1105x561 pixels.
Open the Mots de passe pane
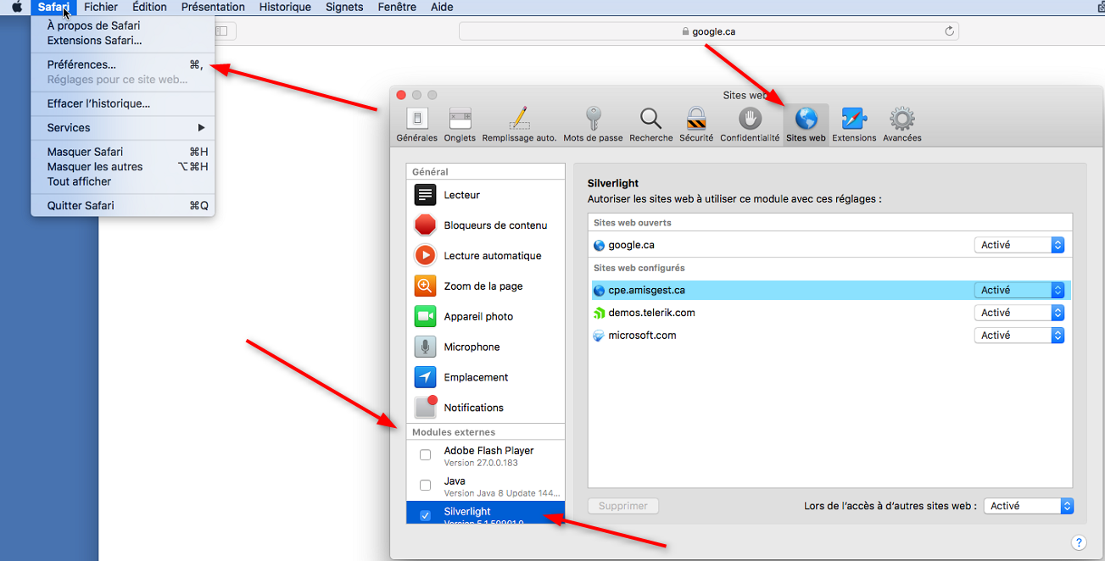pos(593,125)
